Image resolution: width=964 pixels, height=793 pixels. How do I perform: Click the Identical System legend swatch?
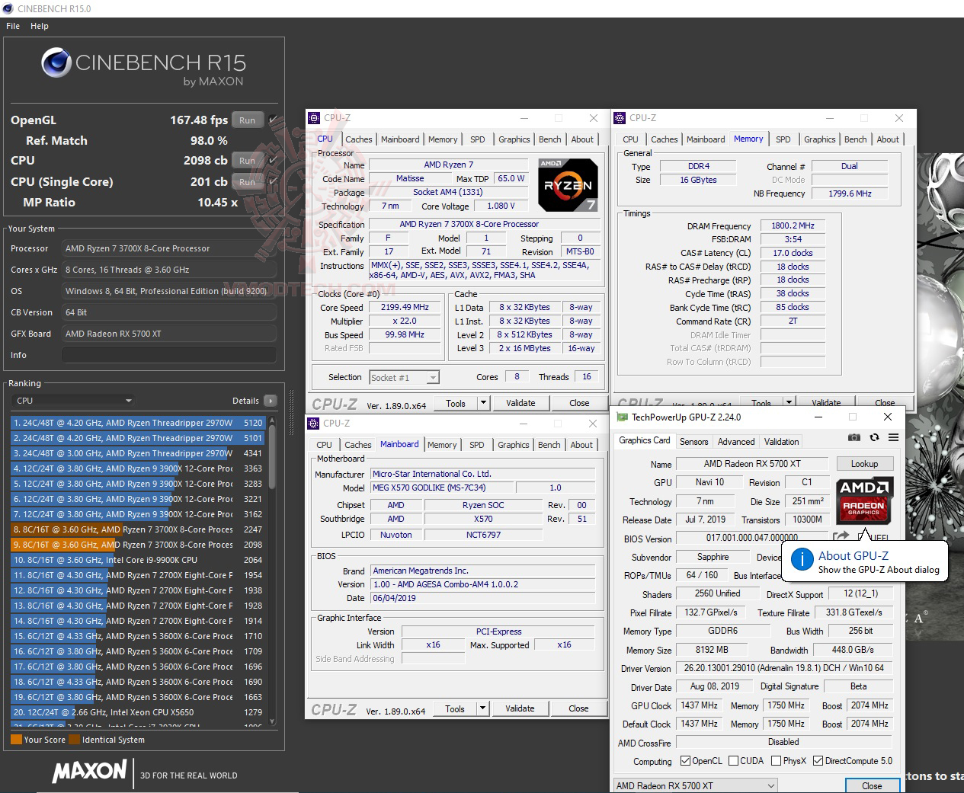tap(74, 740)
